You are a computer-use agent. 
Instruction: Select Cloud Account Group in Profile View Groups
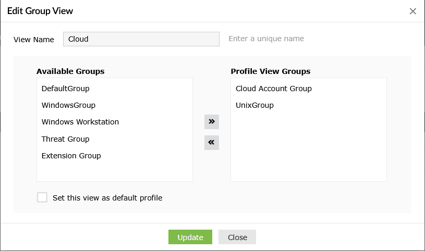[x=274, y=89]
